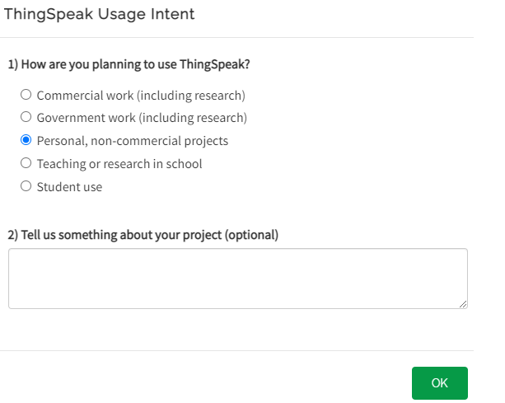Image resolution: width=505 pixels, height=403 pixels.
Task: Click the number '2)' before the second question
Action: 13,235
